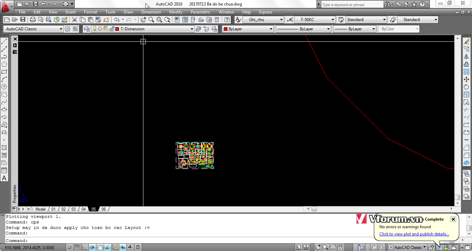This screenshot has width=472, height=251.
Task: Select the Mirror tool in Modify toolbar
Action: pos(466,57)
